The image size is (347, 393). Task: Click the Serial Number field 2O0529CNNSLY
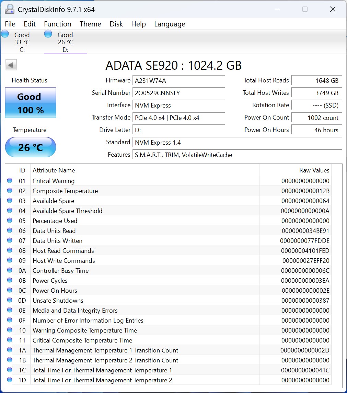(179, 93)
